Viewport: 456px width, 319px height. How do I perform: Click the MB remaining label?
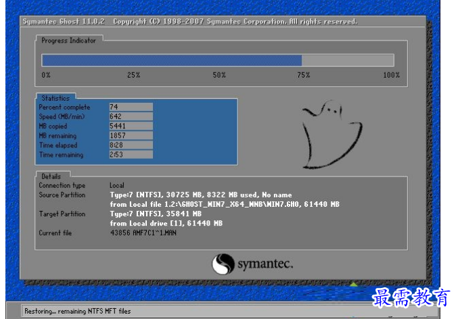pyautogui.click(x=58, y=136)
